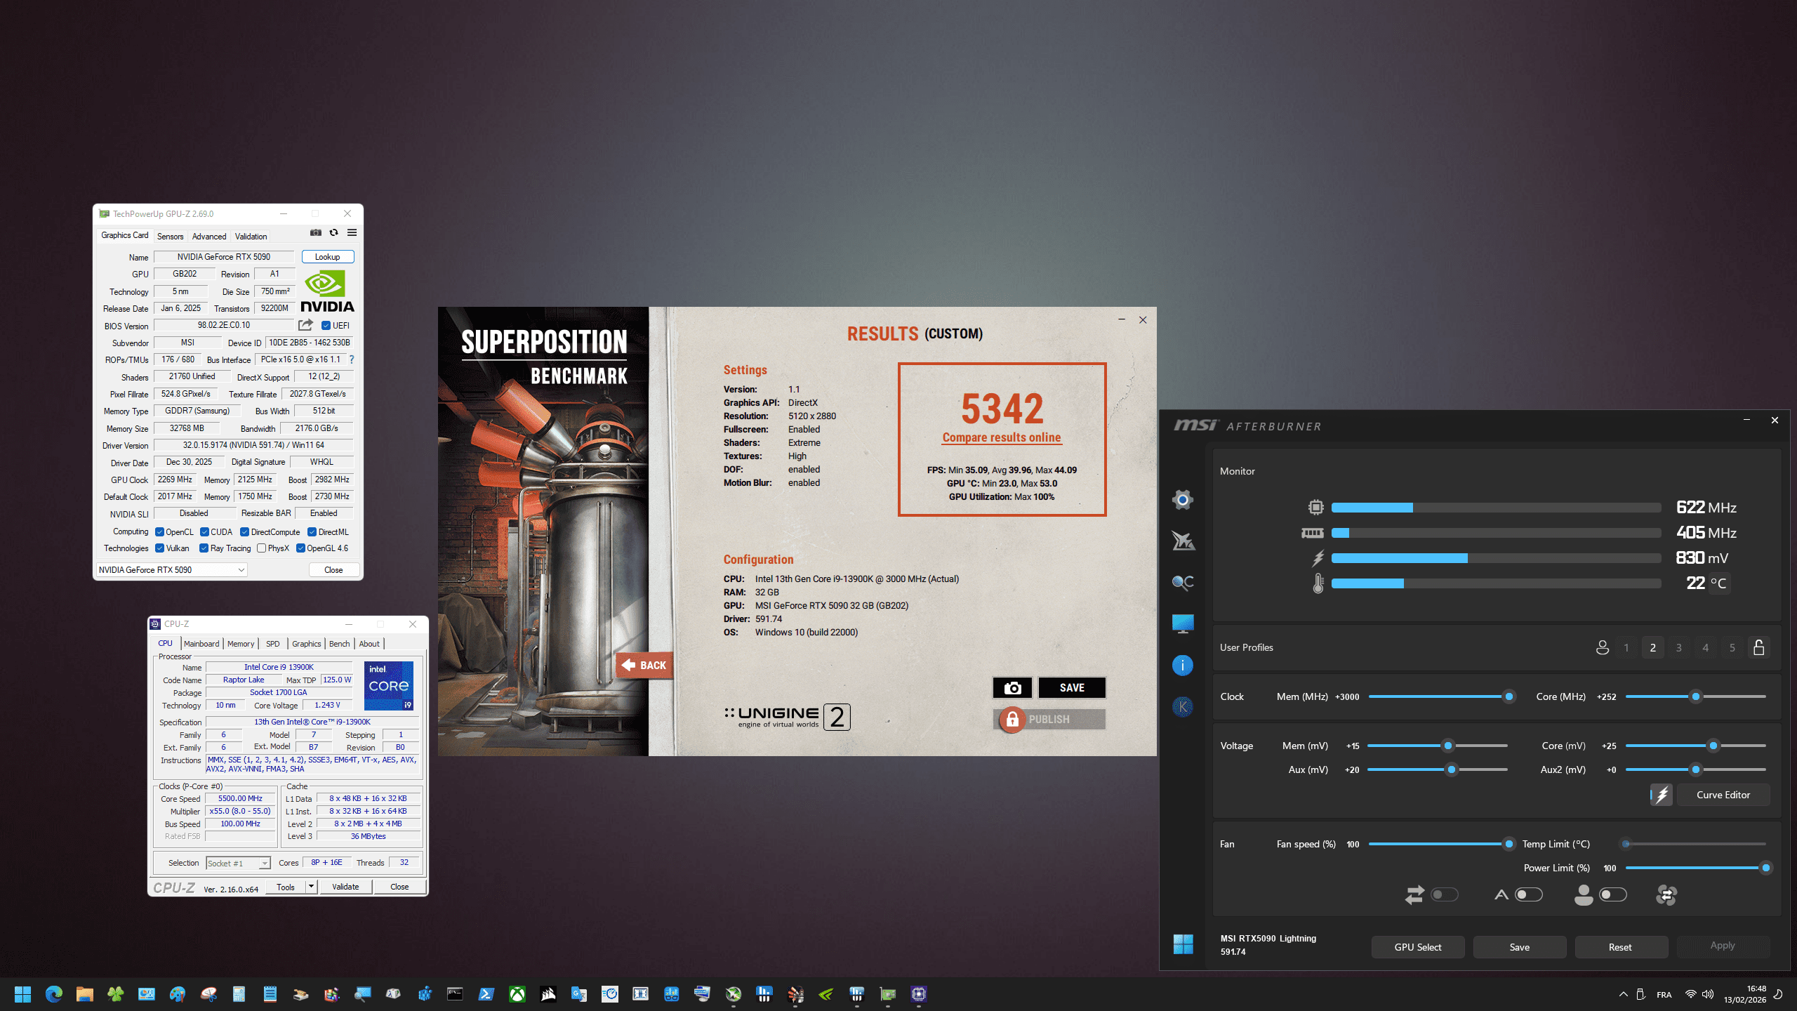Click Compare results online link
The width and height of the screenshot is (1797, 1011).
coord(1001,437)
